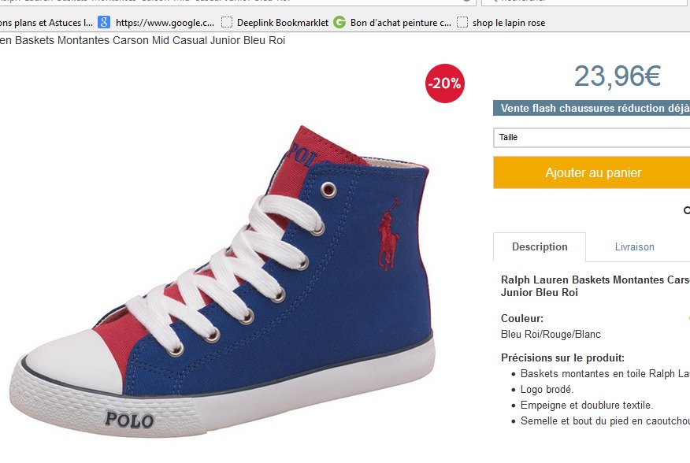Click the Semelle et bout du pied bullet

pyautogui.click(x=604, y=421)
